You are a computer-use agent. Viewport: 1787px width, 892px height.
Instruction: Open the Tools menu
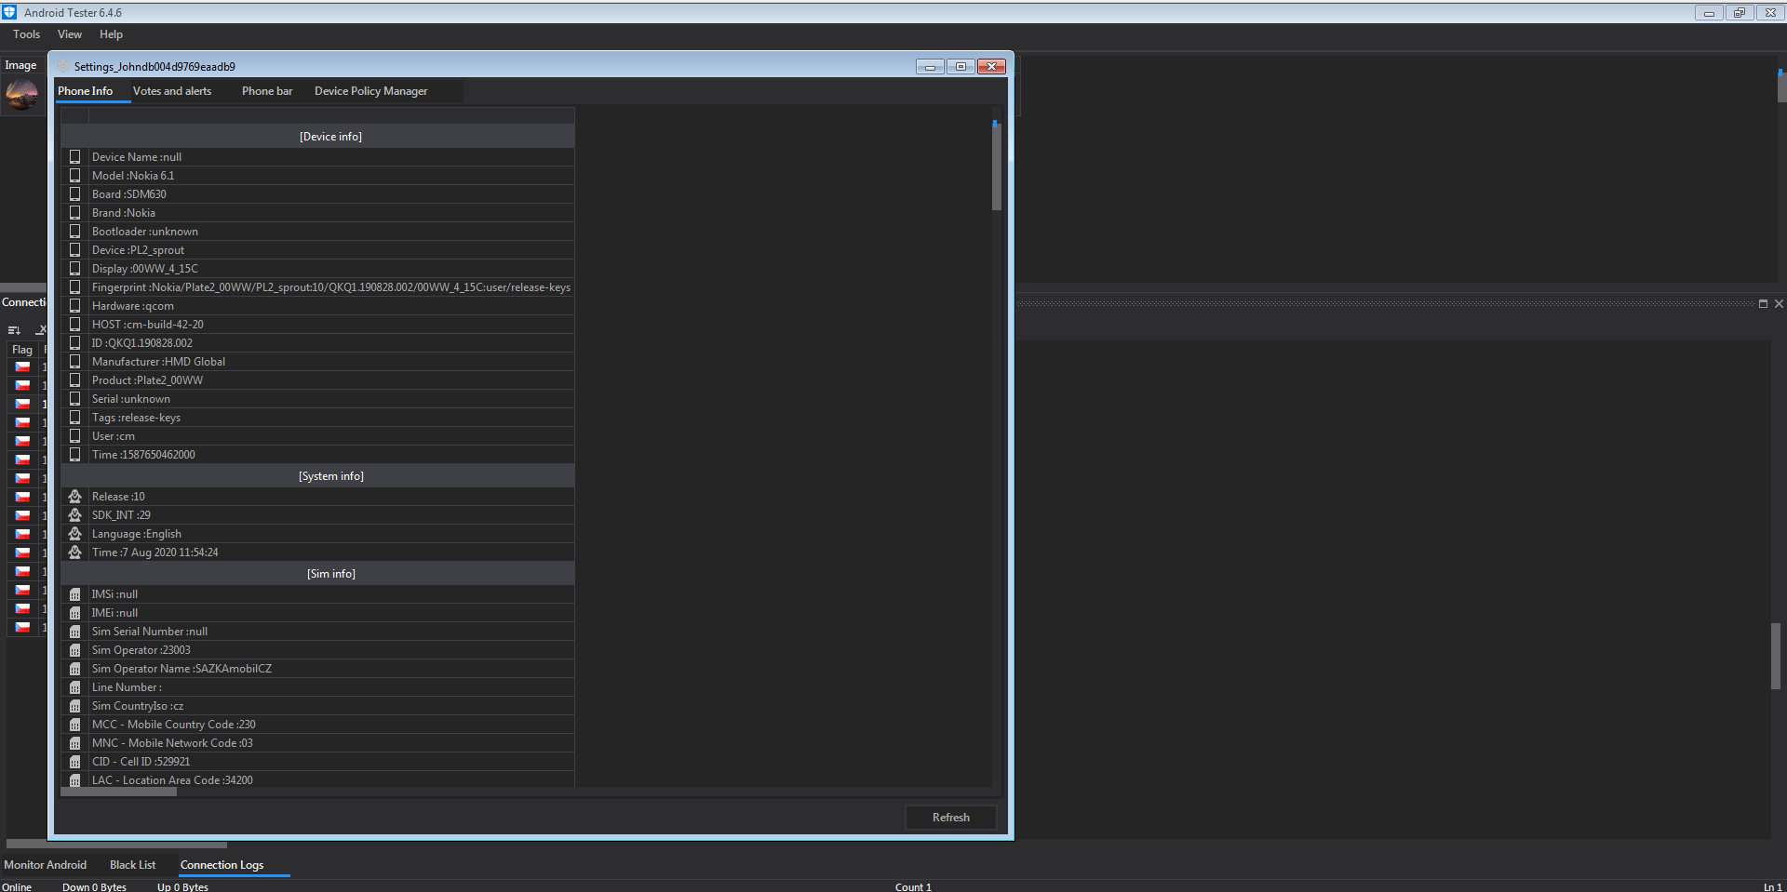(26, 34)
